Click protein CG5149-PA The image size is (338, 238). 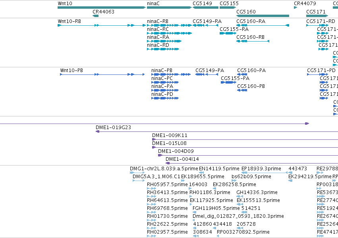(x=207, y=74)
